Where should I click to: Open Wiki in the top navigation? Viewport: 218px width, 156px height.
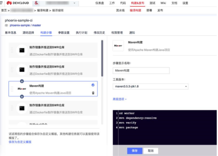pos(163,3)
